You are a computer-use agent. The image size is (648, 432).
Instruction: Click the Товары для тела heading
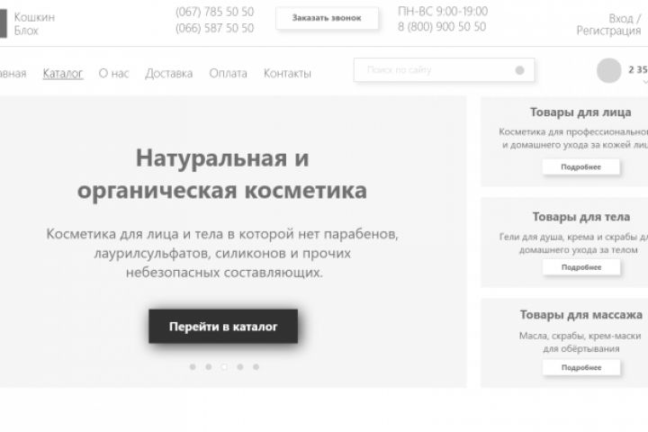(581, 217)
